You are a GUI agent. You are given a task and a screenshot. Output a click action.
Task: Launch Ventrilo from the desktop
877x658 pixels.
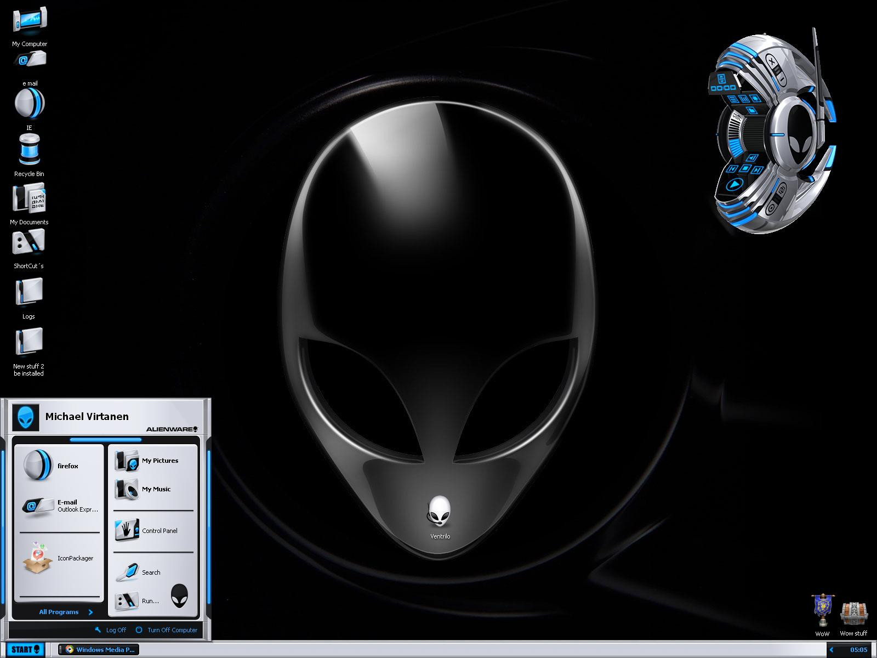click(x=440, y=518)
